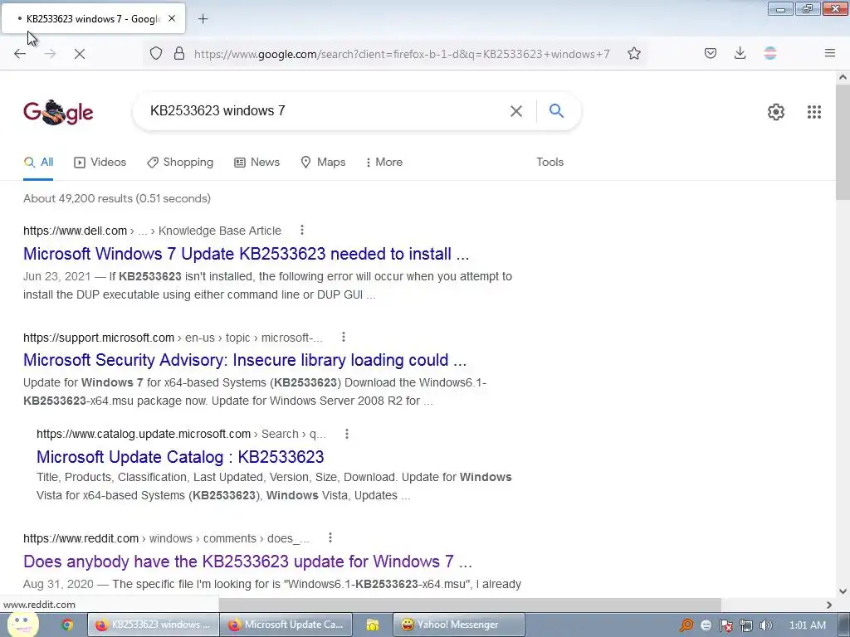Click the taskbar clock showing 1:01 AM
This screenshot has width=850, height=637.
pyautogui.click(x=808, y=625)
